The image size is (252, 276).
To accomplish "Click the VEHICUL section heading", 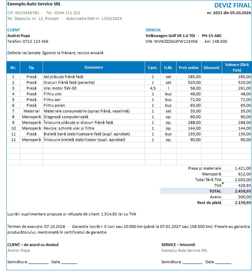I will click(153, 30).
